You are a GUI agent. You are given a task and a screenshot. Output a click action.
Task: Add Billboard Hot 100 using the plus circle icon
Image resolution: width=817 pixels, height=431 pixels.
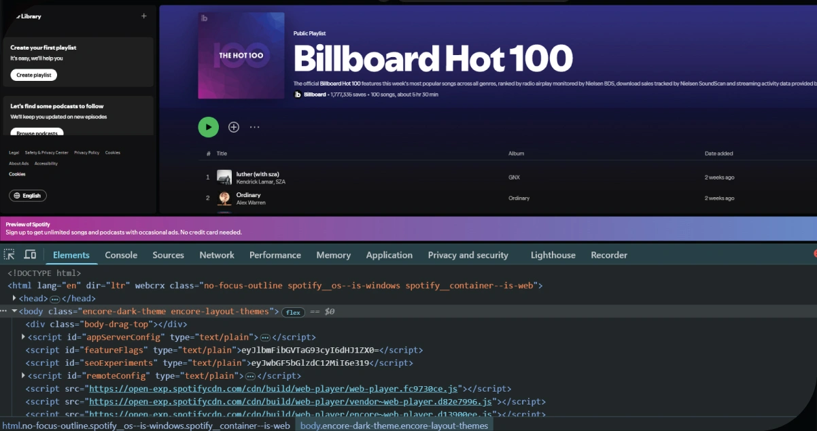233,127
